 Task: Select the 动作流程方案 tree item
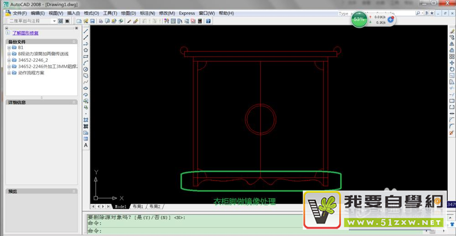click(x=31, y=73)
